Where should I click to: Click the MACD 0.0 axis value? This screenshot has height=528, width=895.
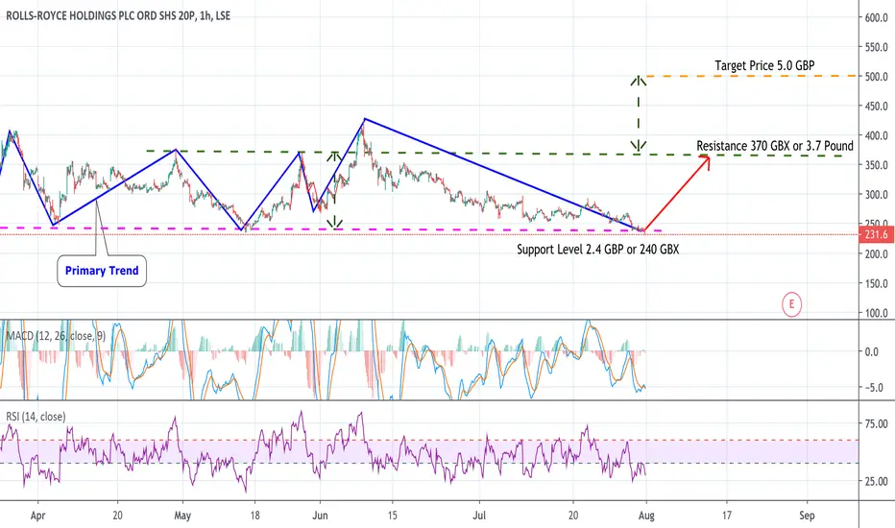tap(872, 352)
